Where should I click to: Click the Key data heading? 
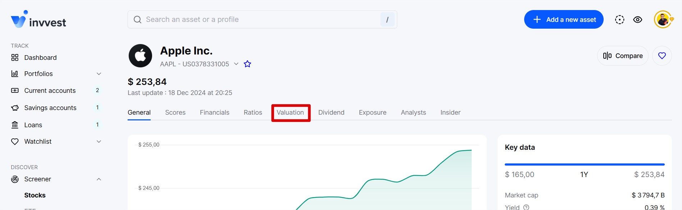pyautogui.click(x=520, y=147)
